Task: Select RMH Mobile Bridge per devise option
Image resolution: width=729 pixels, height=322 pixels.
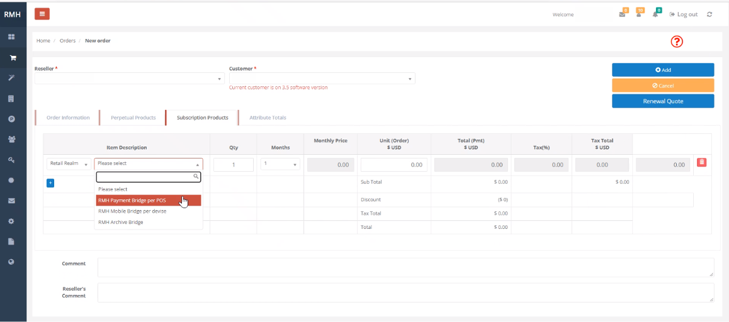Action: [132, 211]
